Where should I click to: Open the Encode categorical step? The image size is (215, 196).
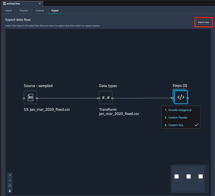pyautogui.click(x=180, y=110)
